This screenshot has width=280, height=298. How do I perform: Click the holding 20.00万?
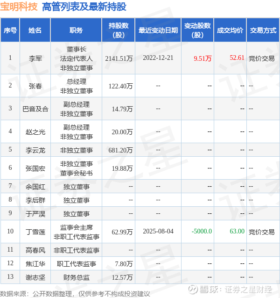tap(122, 132)
